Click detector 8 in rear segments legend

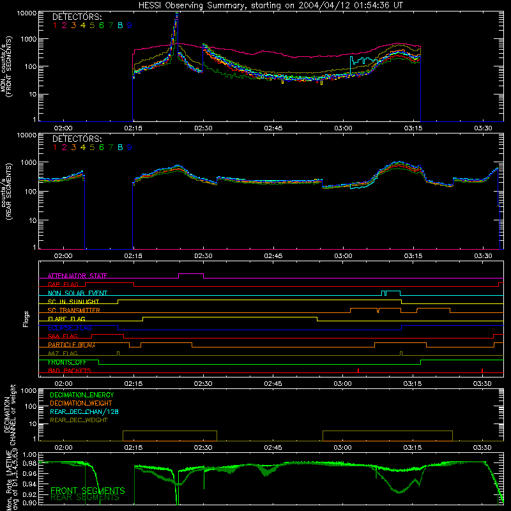[x=120, y=148]
